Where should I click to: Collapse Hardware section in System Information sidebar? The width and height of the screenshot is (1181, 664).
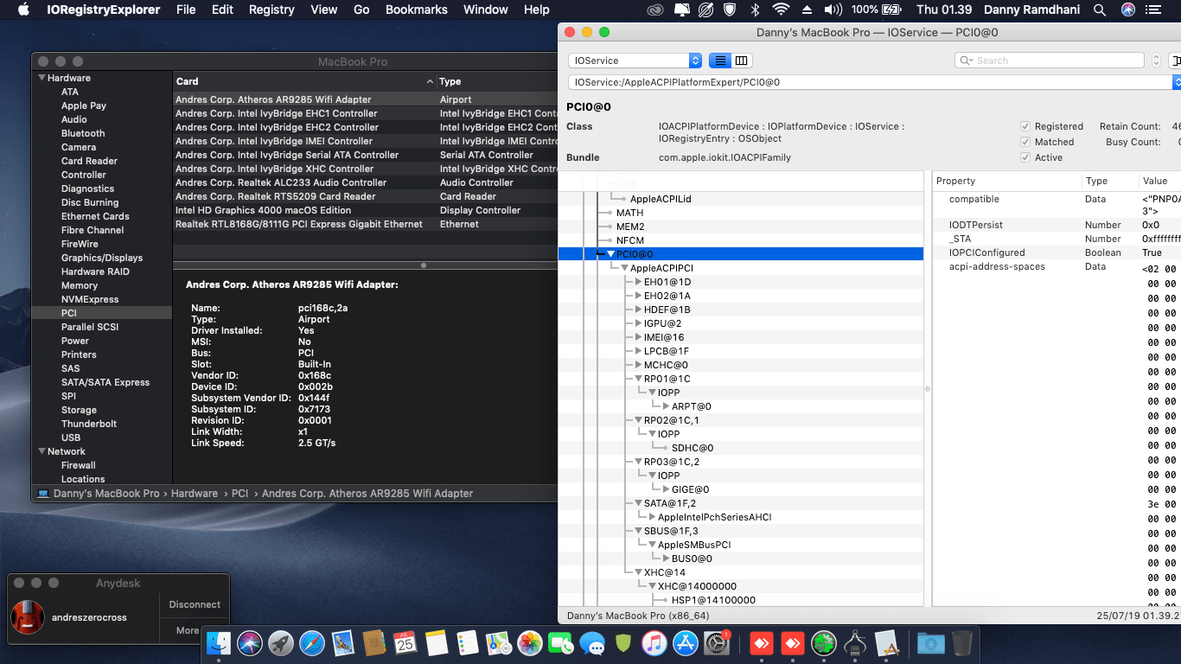coord(41,78)
